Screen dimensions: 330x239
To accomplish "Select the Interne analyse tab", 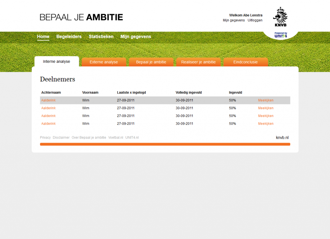I will coord(56,62).
